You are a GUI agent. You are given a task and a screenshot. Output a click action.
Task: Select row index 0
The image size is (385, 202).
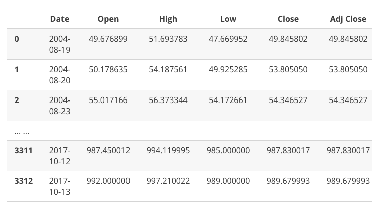coord(17,39)
